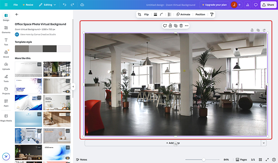Image resolution: width=278 pixels, height=163 pixels.
Task: Open the Resize option
Action: pyautogui.click(x=28, y=5)
